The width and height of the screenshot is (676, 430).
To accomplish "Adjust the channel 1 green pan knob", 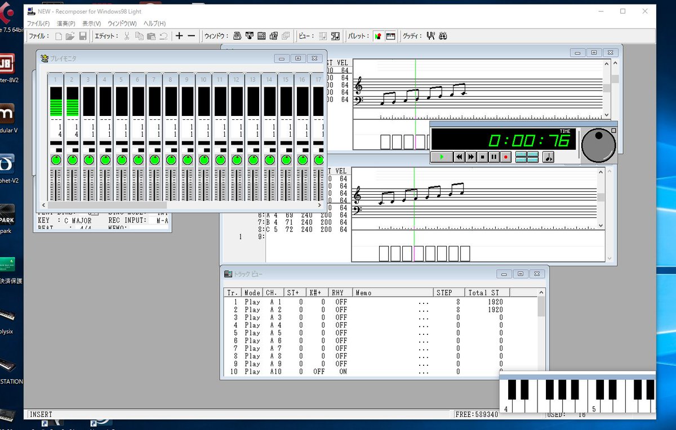I will pyautogui.click(x=55, y=160).
